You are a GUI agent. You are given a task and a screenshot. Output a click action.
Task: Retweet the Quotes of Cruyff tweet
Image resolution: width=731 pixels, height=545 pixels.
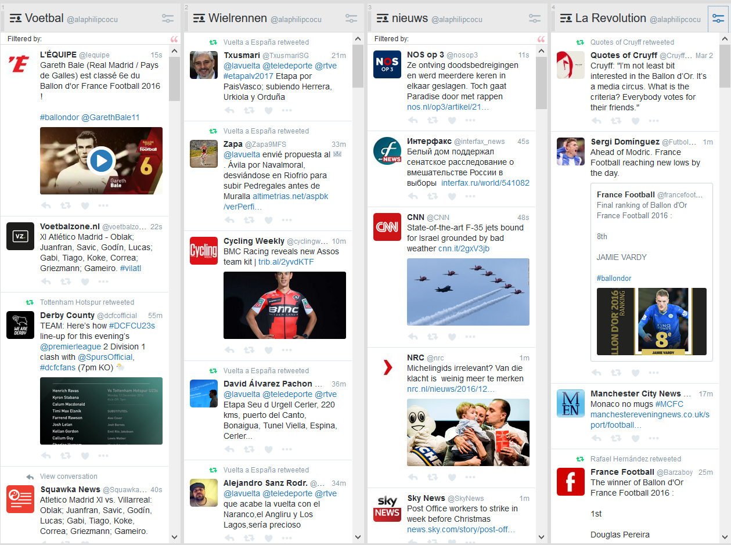pyautogui.click(x=616, y=121)
